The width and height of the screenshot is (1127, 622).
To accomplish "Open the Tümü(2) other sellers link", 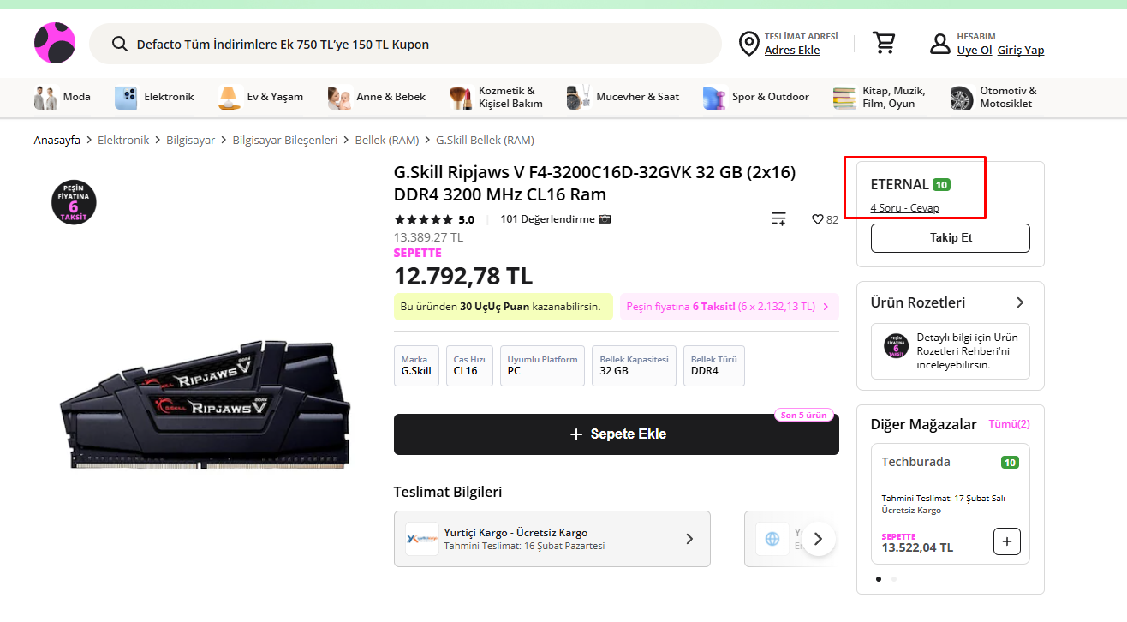I will [1009, 424].
